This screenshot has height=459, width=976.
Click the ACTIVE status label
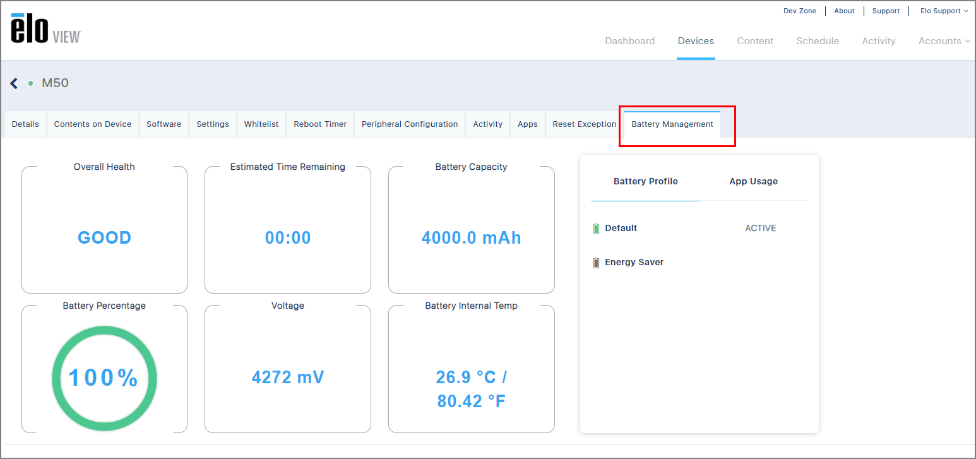761,229
